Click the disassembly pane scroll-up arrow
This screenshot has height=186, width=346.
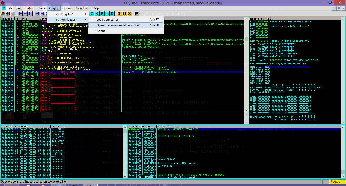coord(246,19)
